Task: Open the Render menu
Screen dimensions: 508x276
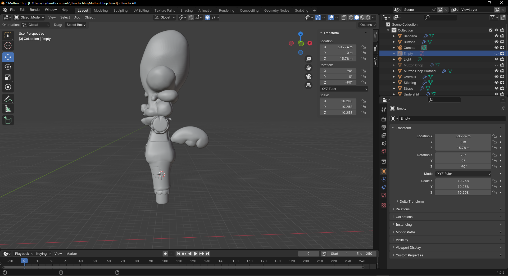Action: (x=35, y=10)
